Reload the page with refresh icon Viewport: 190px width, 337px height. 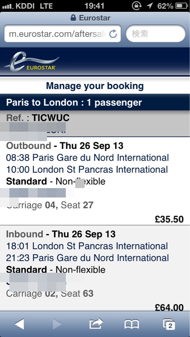click(113, 34)
